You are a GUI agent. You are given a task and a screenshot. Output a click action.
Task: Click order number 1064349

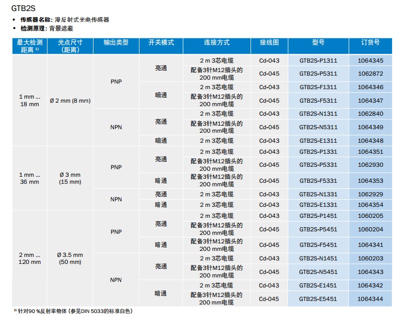[370, 127]
